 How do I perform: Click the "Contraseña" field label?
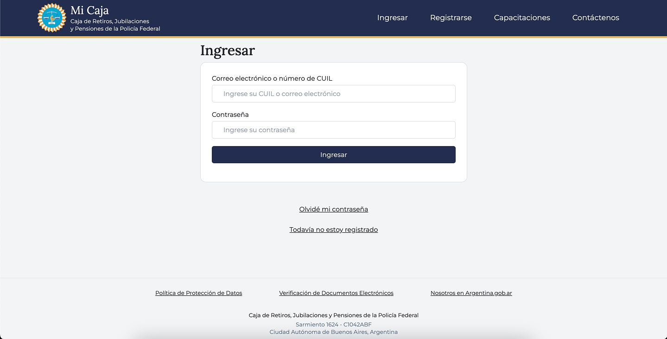pos(230,115)
